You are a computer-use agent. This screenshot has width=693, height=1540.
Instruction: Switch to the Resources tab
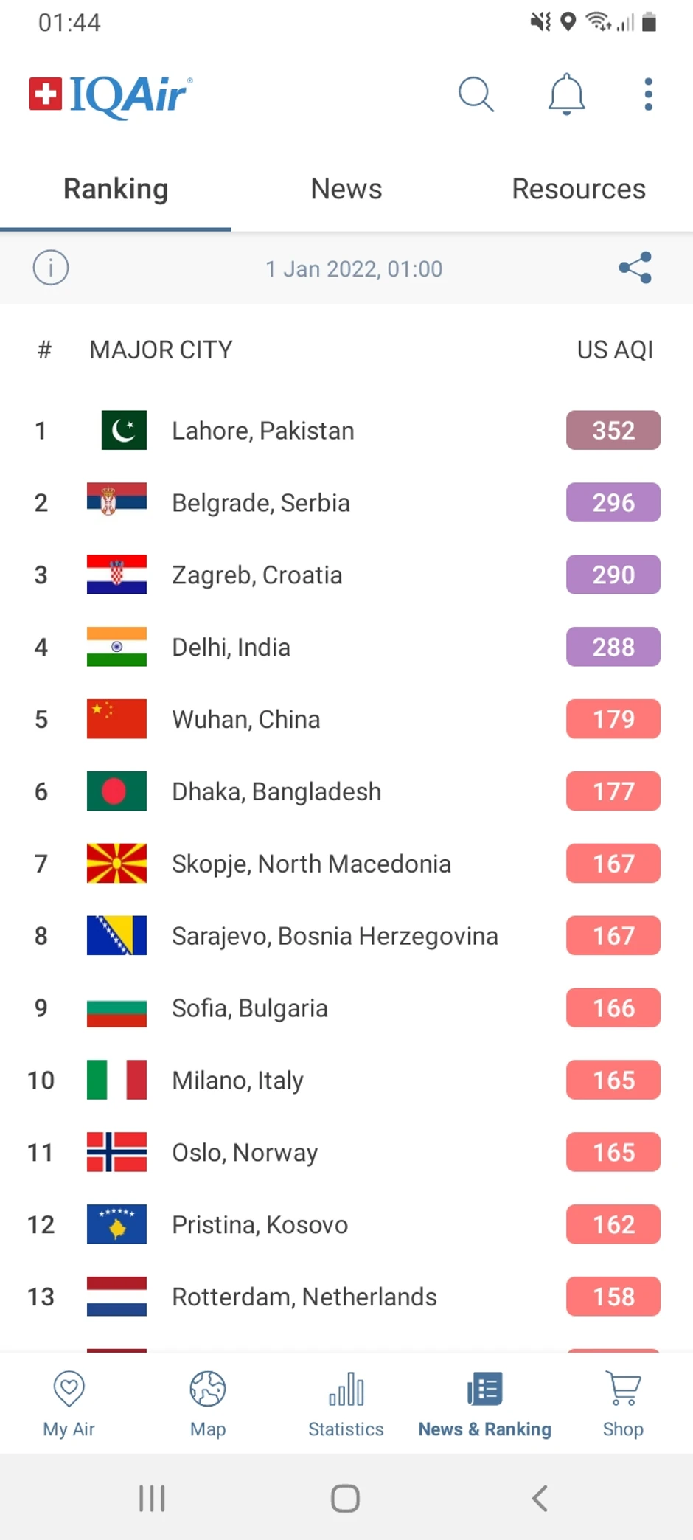579,190
